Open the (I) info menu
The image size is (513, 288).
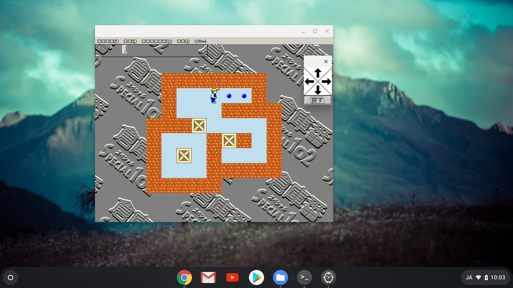183,41
